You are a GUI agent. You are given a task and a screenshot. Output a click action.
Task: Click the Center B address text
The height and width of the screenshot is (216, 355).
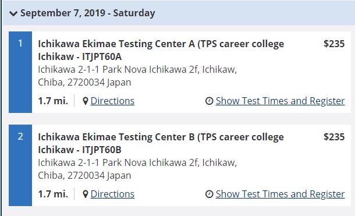coord(137,169)
